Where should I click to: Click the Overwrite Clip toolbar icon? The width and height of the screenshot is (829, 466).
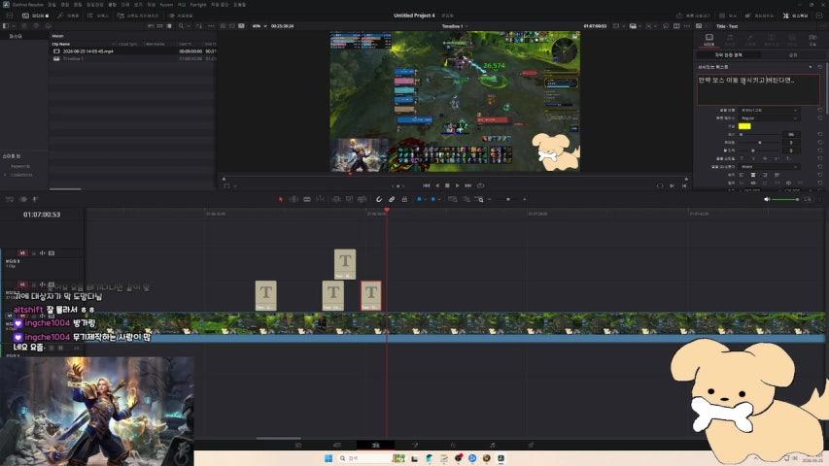(349, 199)
